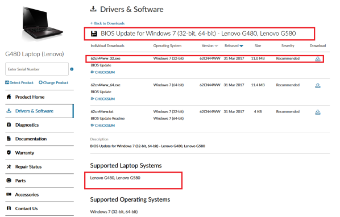Open Diagnostics section

(27, 125)
